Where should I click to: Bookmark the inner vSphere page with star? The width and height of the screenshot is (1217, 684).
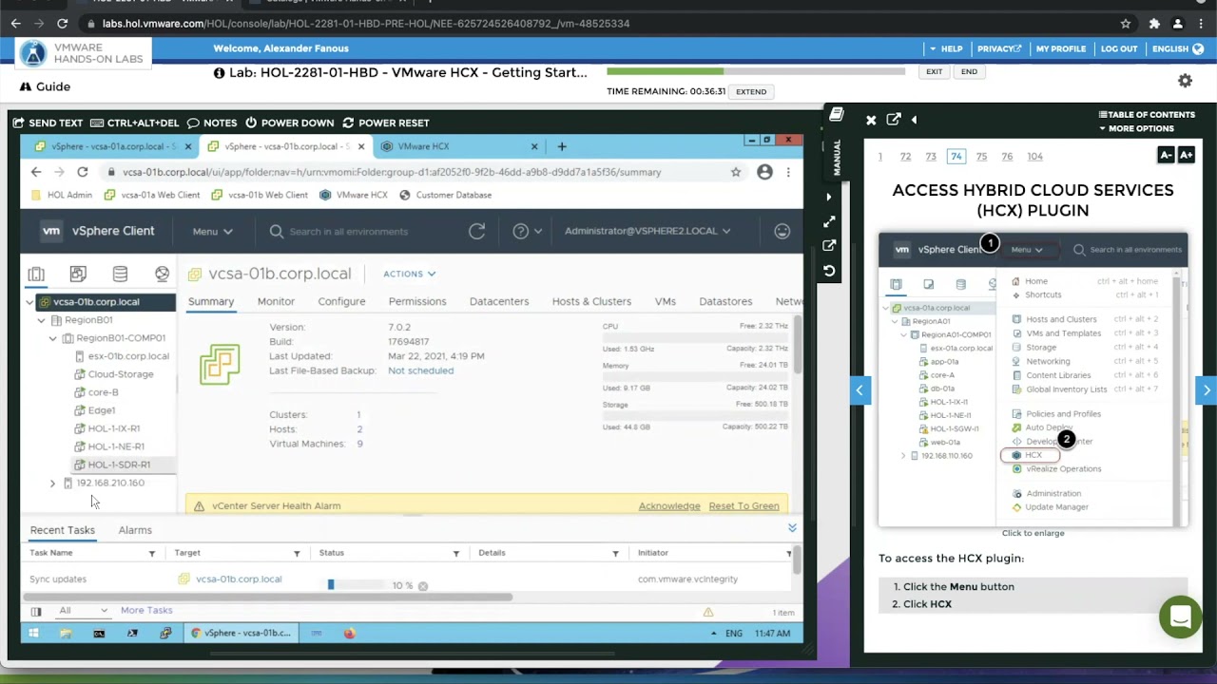[x=736, y=172]
